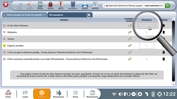
Task: Click the 12:22 clock
Action: tap(169, 94)
